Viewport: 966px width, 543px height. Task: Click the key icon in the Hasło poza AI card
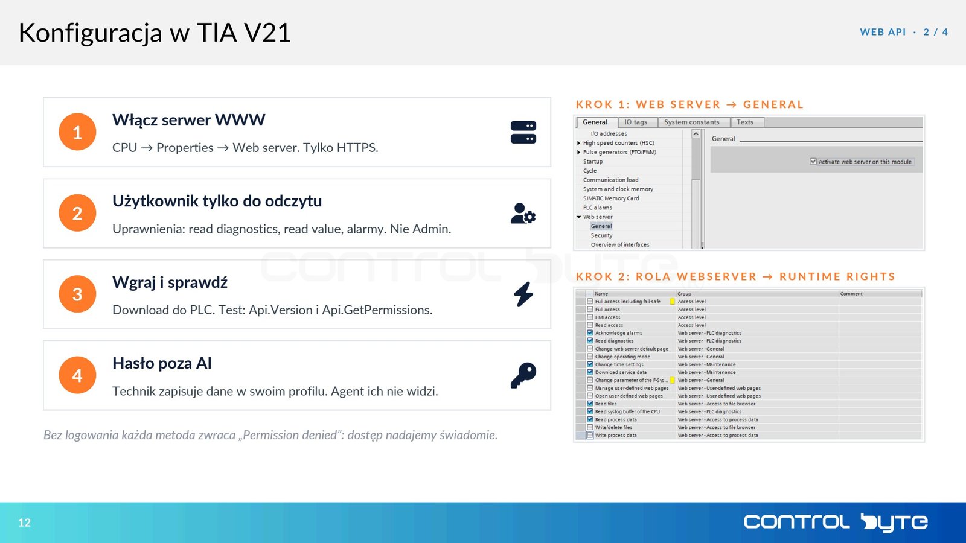pos(523,375)
